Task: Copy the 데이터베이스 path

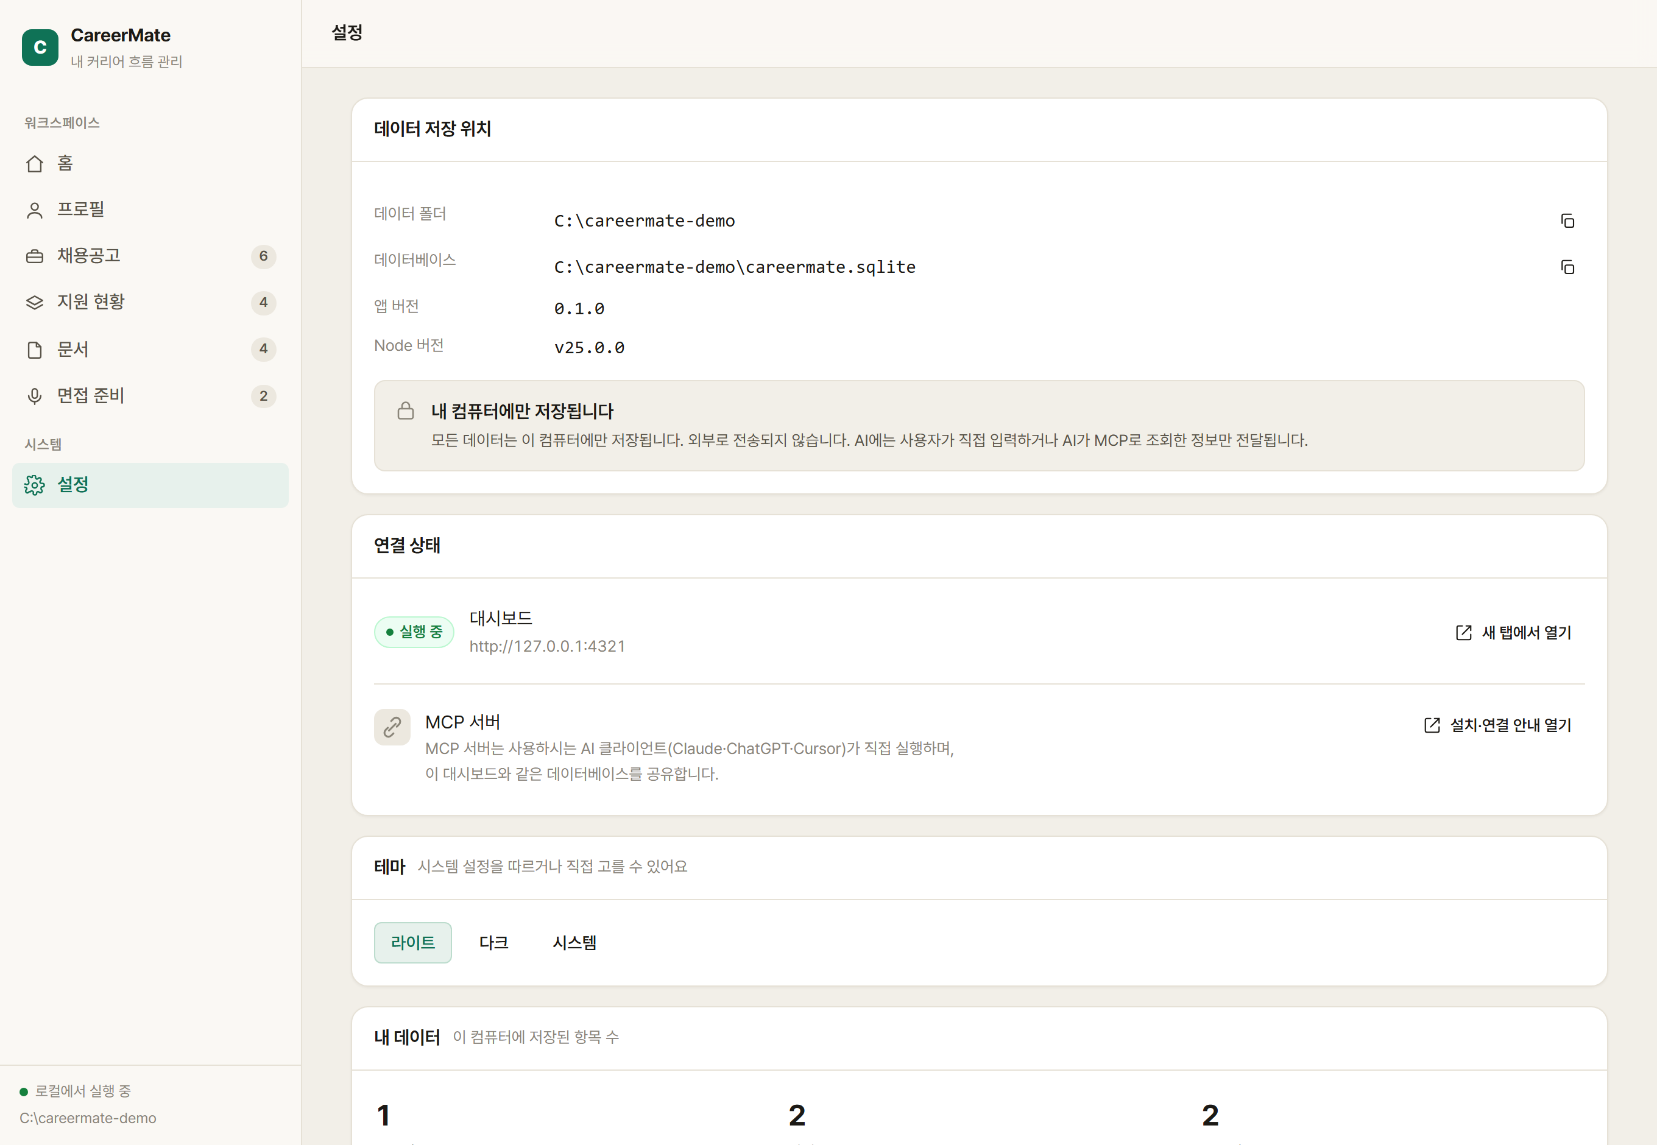Action: coord(1567,267)
